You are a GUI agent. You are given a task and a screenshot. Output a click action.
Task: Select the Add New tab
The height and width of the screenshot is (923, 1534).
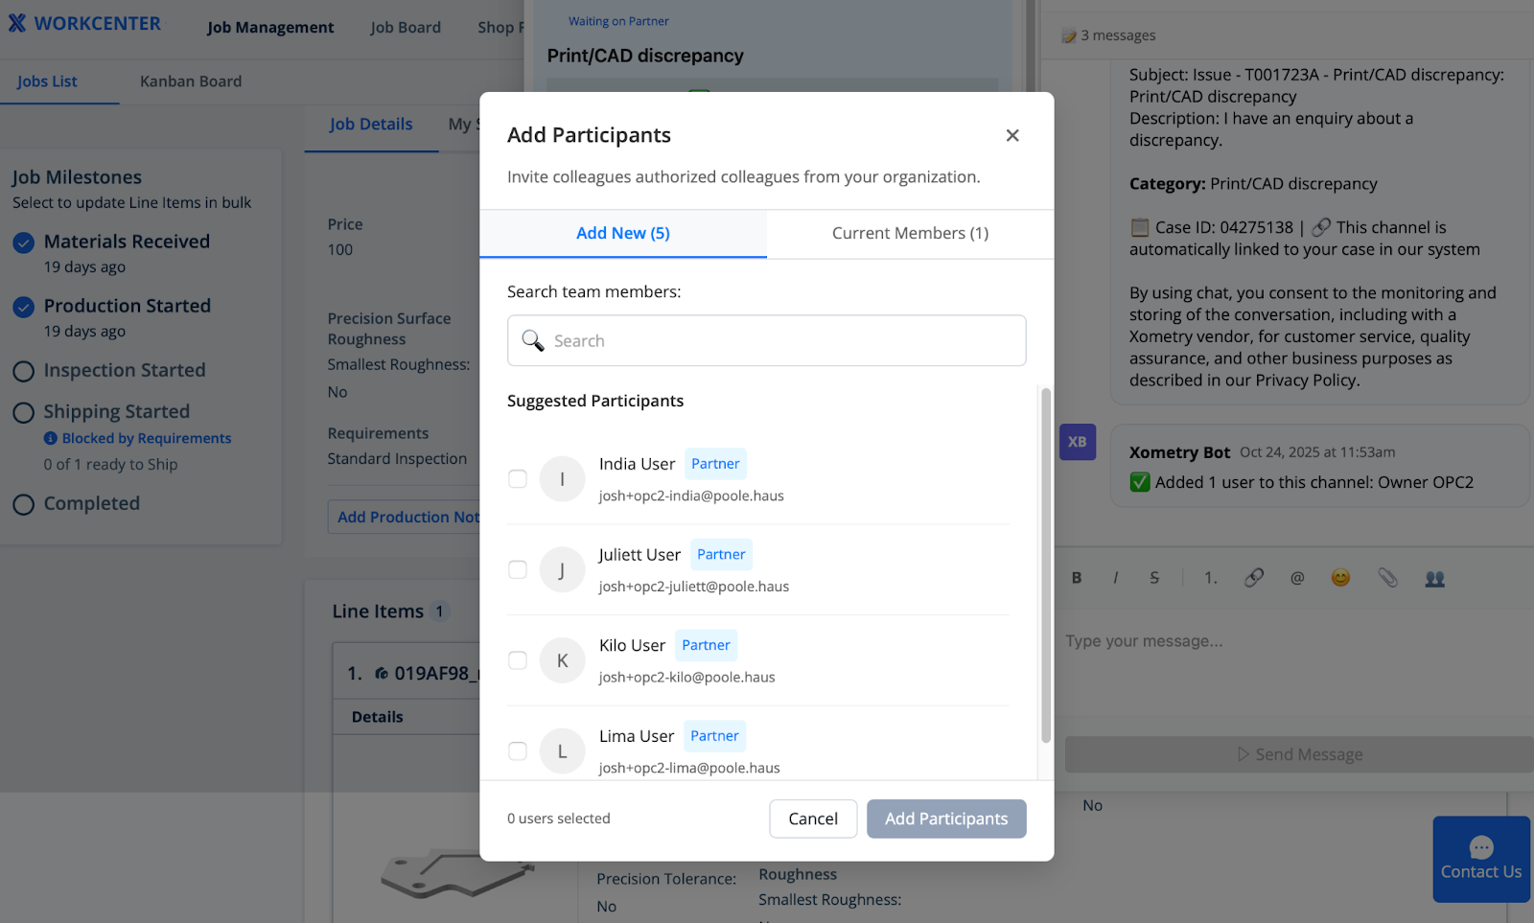623,233
